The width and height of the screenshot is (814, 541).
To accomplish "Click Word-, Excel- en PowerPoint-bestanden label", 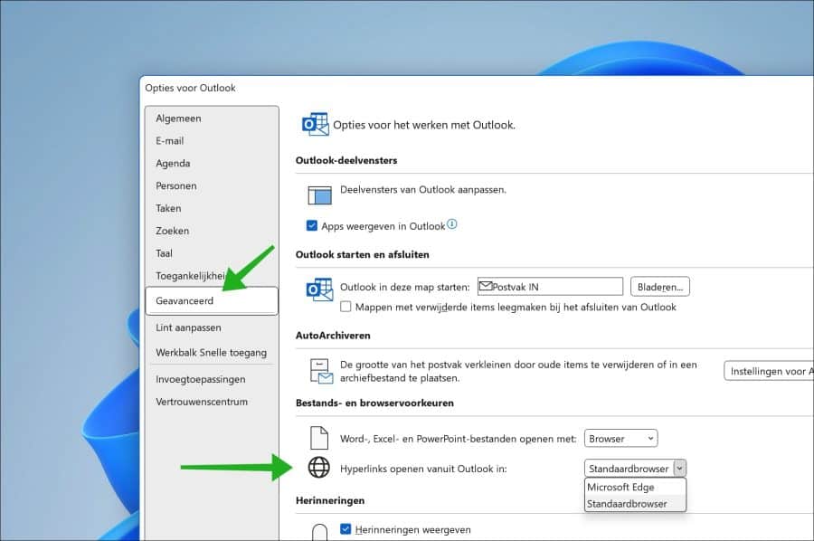I will [458, 439].
